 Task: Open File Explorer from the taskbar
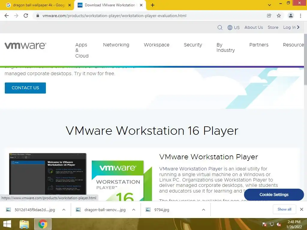coord(24,224)
